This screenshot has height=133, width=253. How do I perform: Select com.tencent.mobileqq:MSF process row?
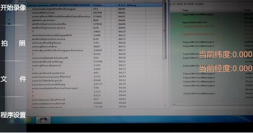(x=94, y=35)
